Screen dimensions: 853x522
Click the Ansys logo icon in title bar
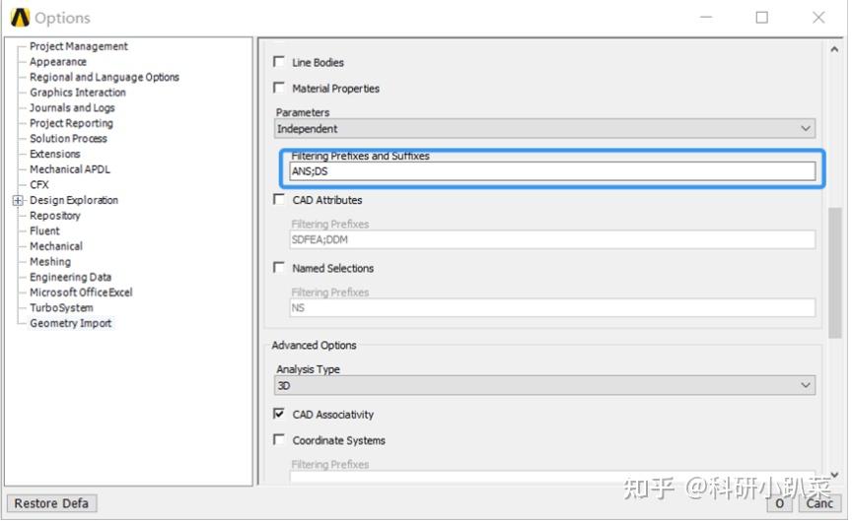[x=20, y=18]
